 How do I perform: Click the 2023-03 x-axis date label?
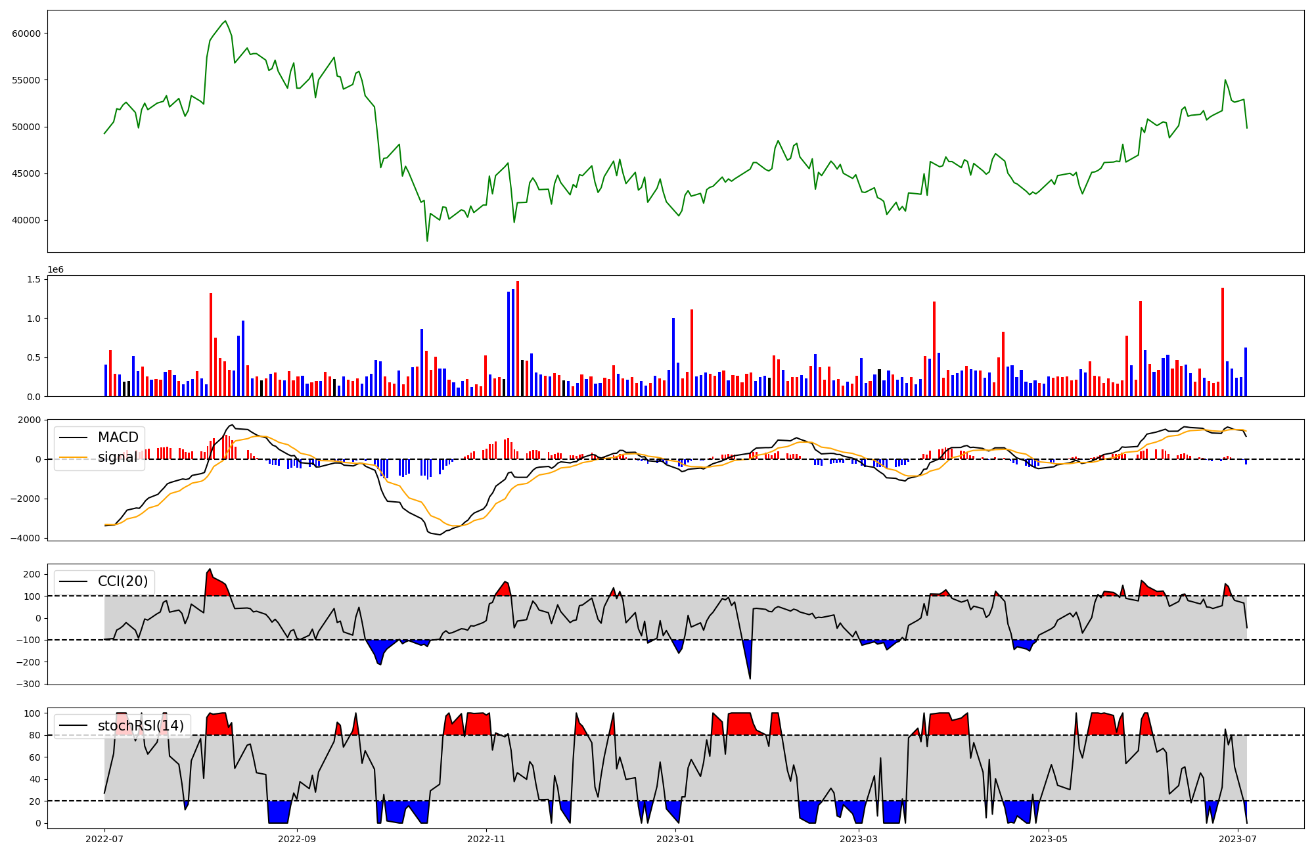(859, 839)
